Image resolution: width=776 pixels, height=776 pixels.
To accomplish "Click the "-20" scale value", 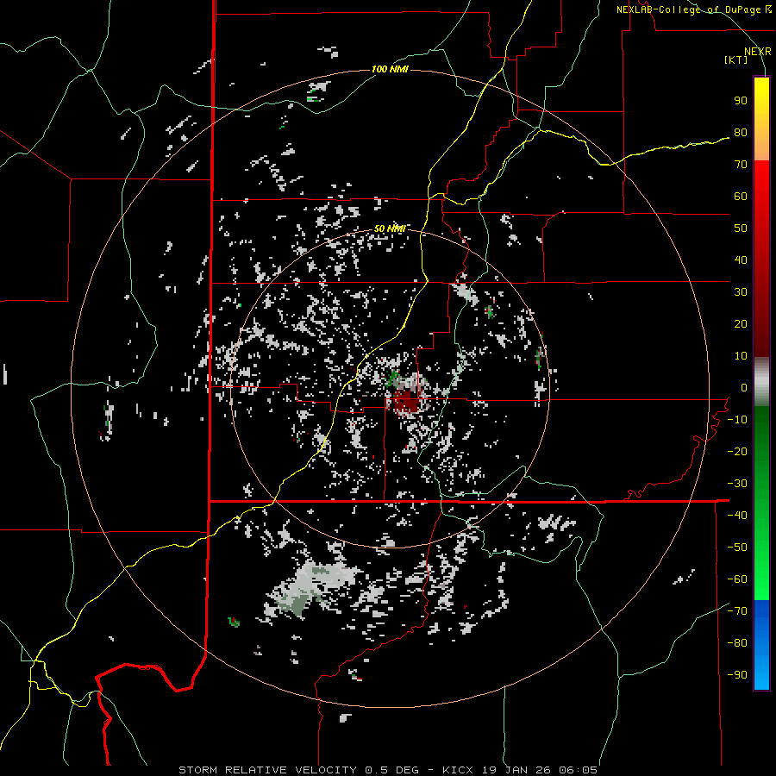I will [737, 452].
